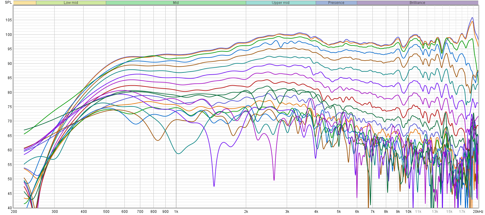485x215 pixels.
Task: Click the 500 frequency axis label
Action: [106, 212]
